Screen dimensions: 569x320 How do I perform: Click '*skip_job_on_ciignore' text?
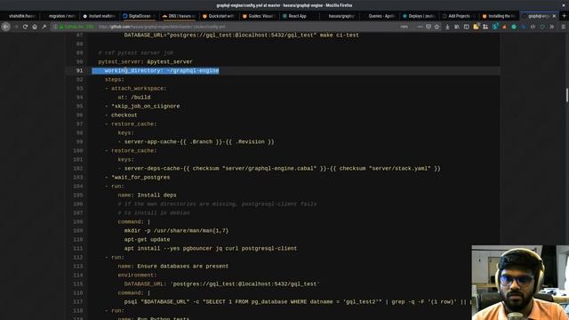pos(146,107)
